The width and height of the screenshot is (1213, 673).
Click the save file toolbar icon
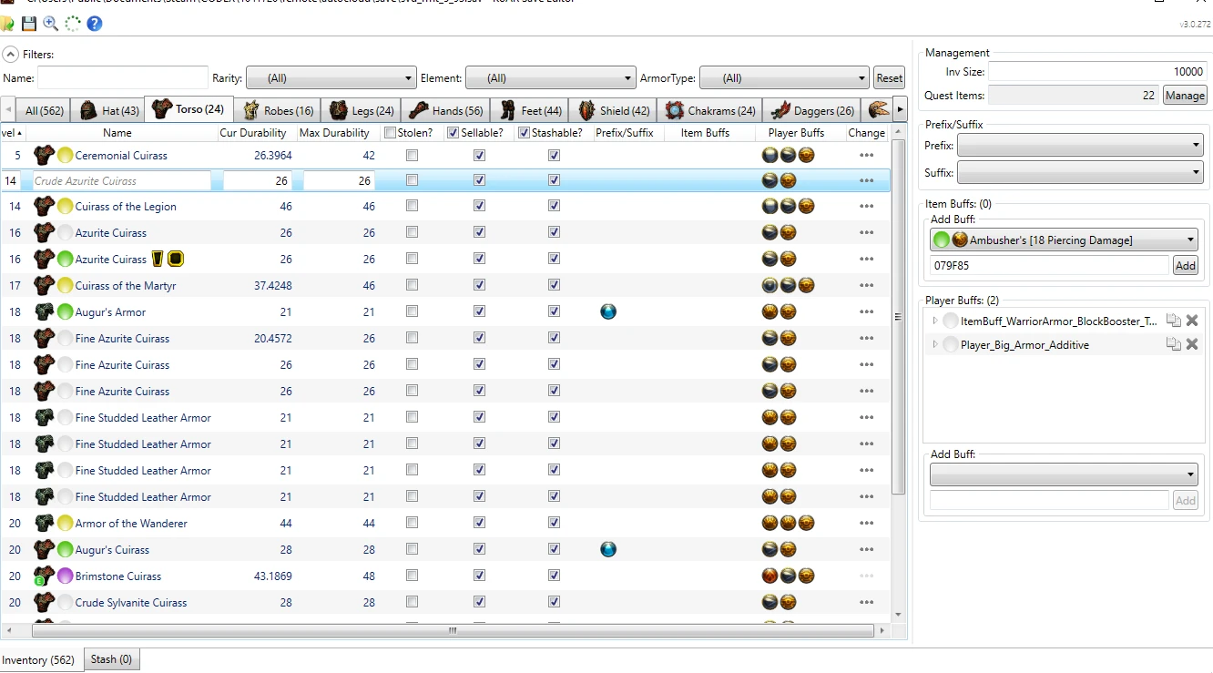tap(29, 24)
